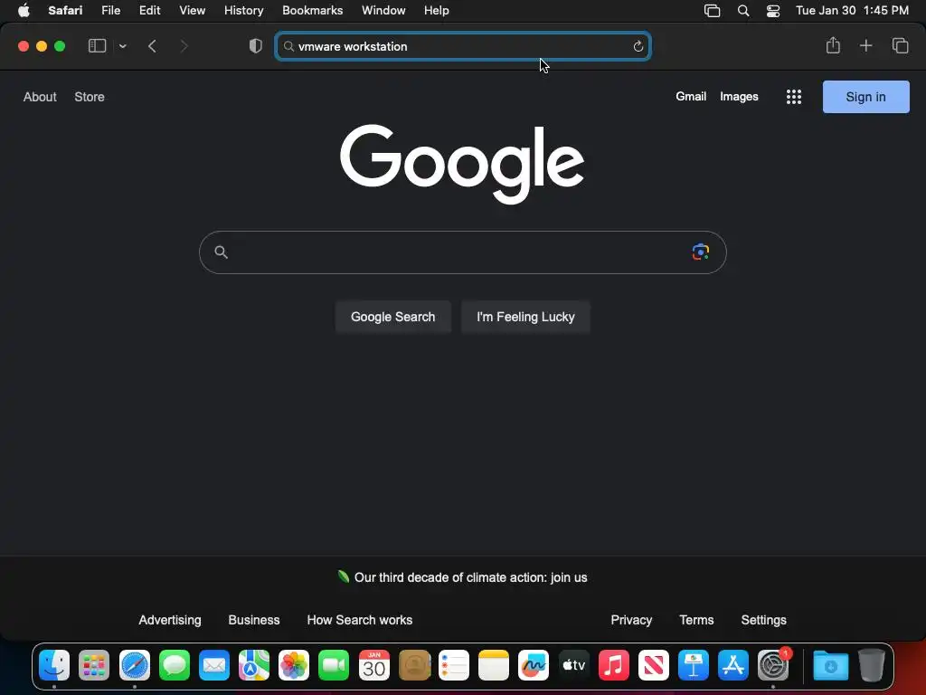The width and height of the screenshot is (926, 695).
Task: Open the Settings footer menu
Action: pos(763,620)
